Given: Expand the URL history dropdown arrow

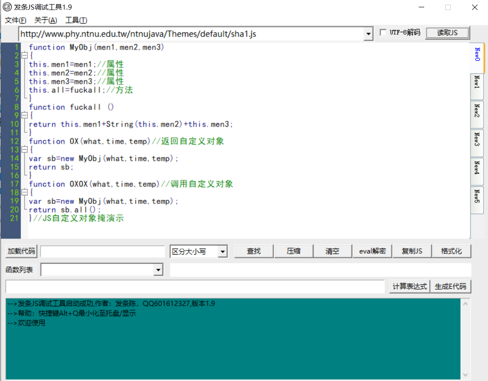Looking at the screenshot, I should pos(368,34).
